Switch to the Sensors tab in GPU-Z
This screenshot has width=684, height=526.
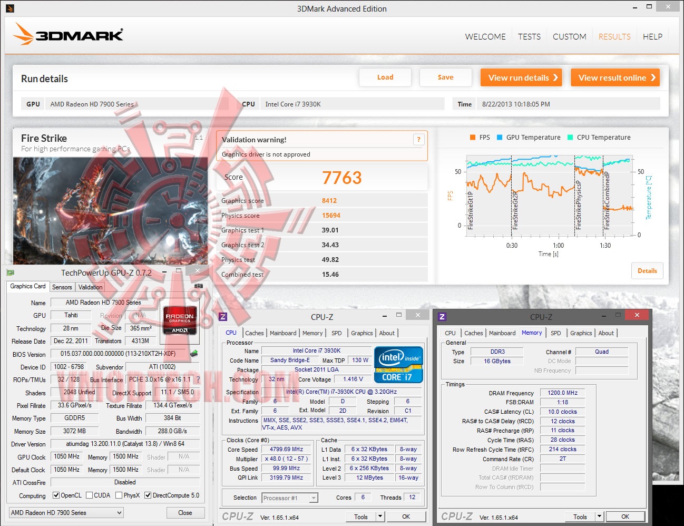point(62,287)
